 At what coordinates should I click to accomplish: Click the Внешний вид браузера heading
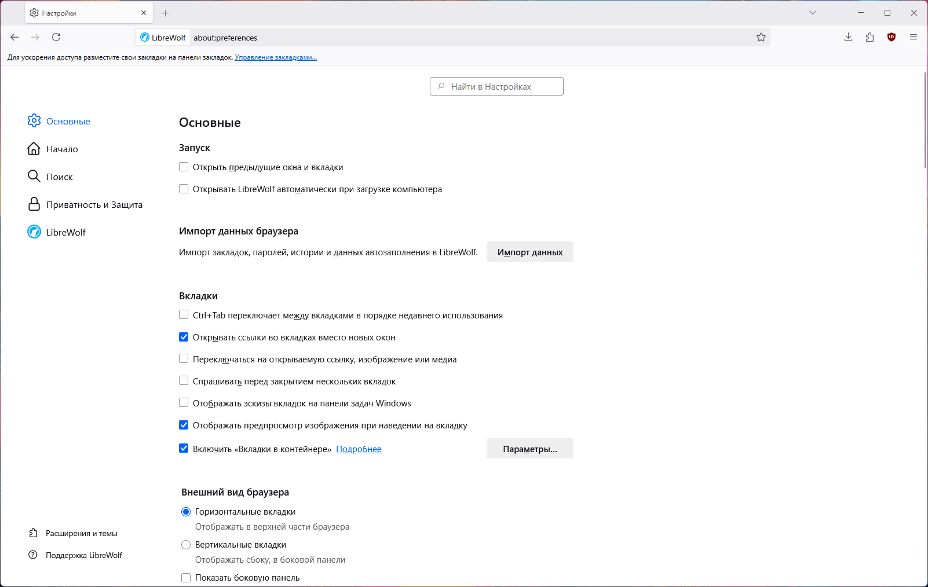pyautogui.click(x=235, y=493)
